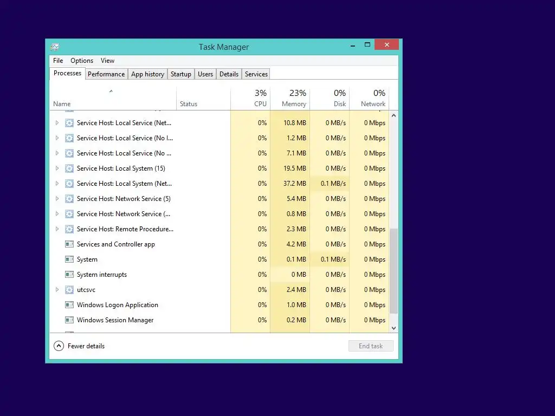This screenshot has height=416, width=555.
Task: Click gear icon of Service Host: Local Service (Net...
Action: pos(69,123)
